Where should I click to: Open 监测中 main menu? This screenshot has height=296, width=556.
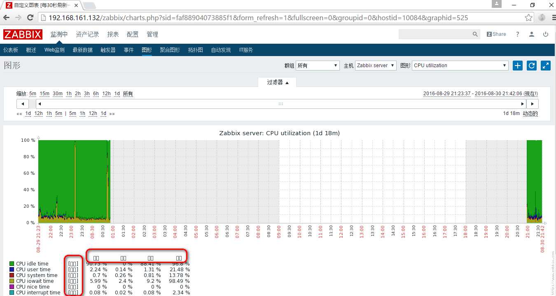[x=59, y=34]
